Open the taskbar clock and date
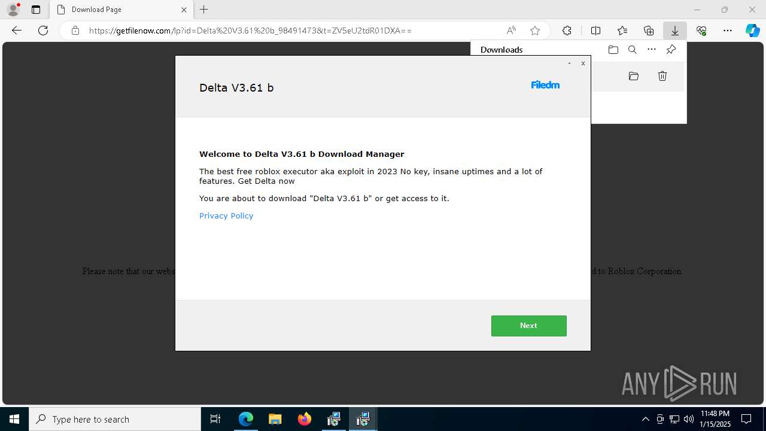The height and width of the screenshot is (431, 766). click(x=715, y=419)
